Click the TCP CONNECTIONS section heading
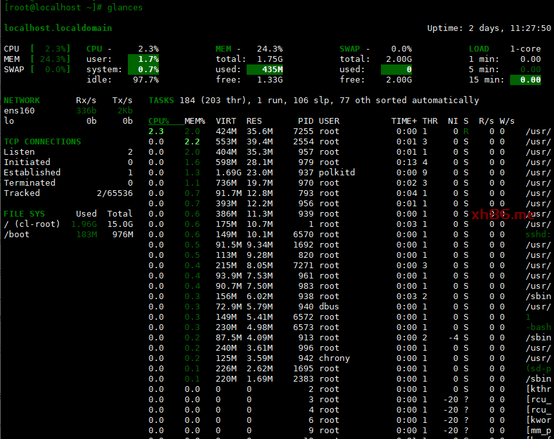 (42, 141)
